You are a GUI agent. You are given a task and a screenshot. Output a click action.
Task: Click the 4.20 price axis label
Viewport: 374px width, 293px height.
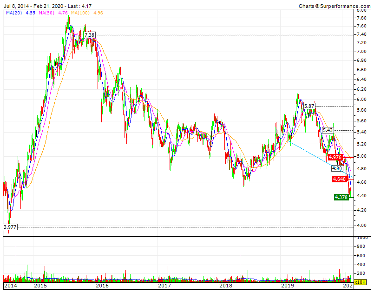point(361,210)
